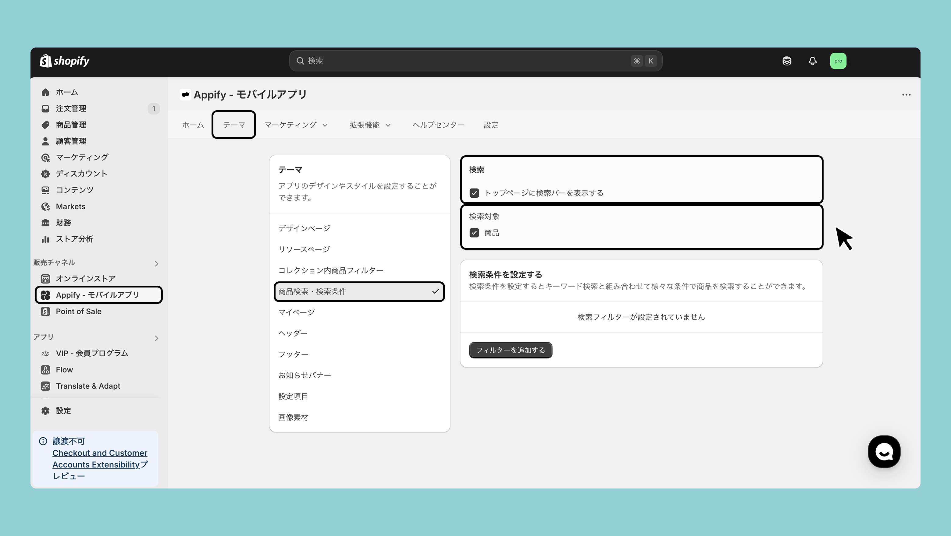Uncheck the top page search bar option
951x536 pixels.
(x=474, y=193)
